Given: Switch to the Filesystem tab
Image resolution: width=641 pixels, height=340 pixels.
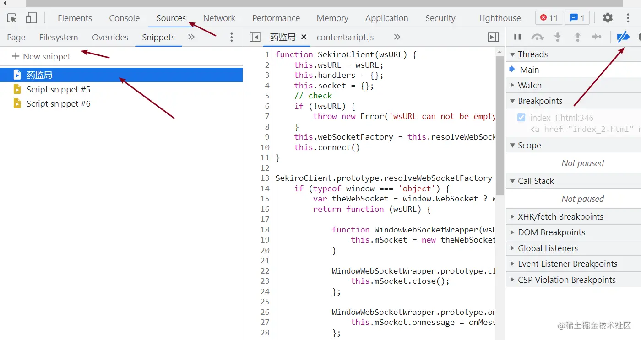Looking at the screenshot, I should point(59,38).
